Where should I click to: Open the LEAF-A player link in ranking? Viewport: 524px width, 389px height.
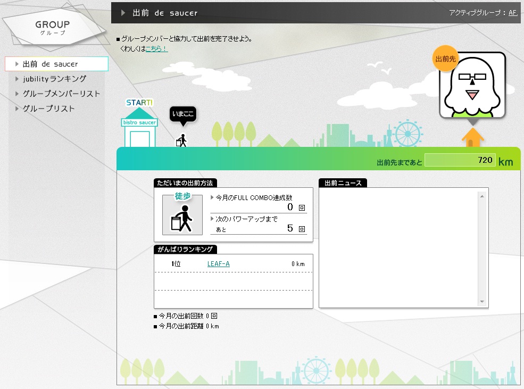click(218, 264)
